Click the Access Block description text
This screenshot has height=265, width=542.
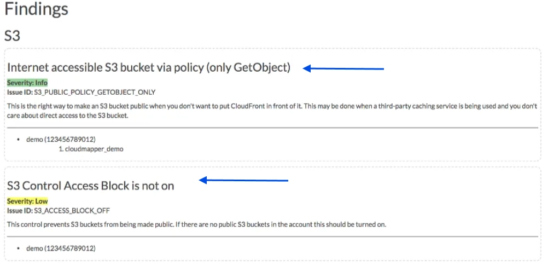(196, 224)
